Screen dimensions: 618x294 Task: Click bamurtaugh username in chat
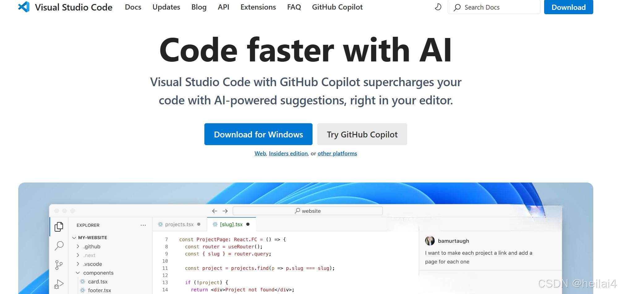pyautogui.click(x=453, y=241)
